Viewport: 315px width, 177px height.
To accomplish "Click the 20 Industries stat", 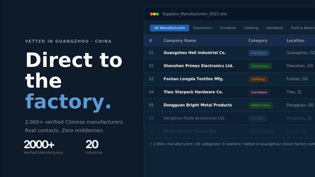I will 94,147.
